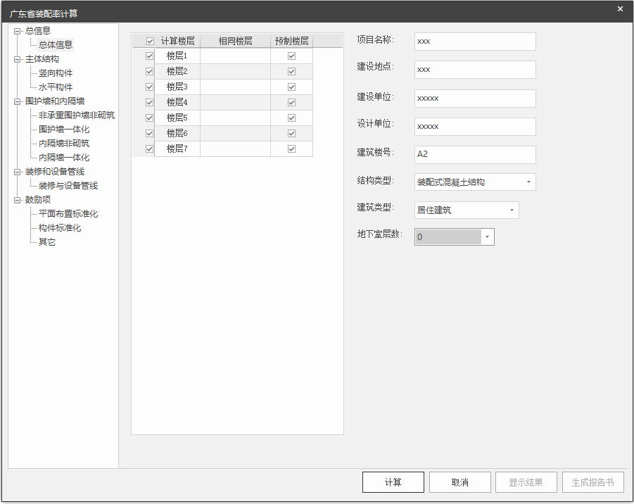Close the 广东省装配率计算 dialog
Image resolution: width=634 pixels, height=504 pixels.
tap(620, 9)
